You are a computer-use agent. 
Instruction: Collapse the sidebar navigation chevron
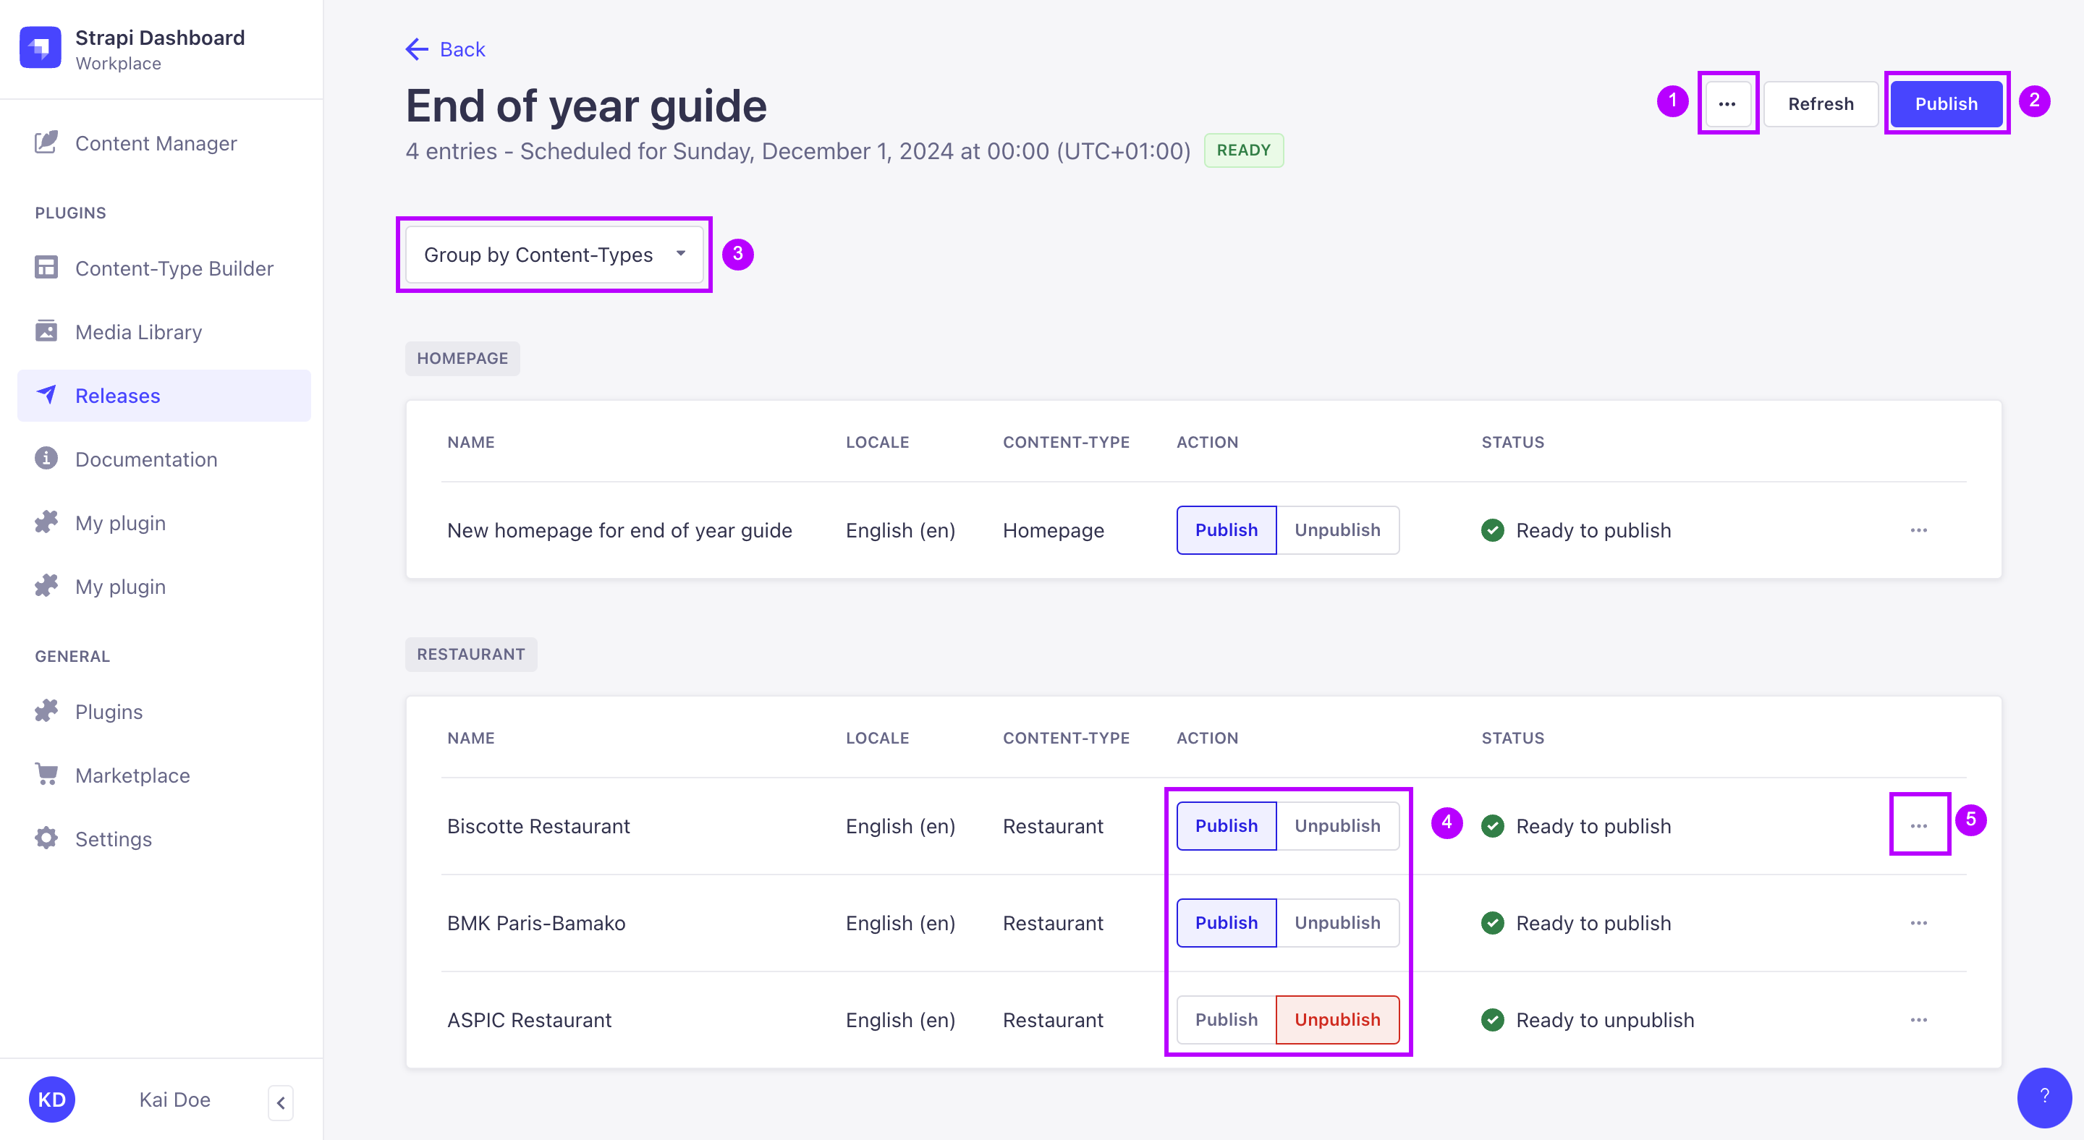pyautogui.click(x=280, y=1102)
